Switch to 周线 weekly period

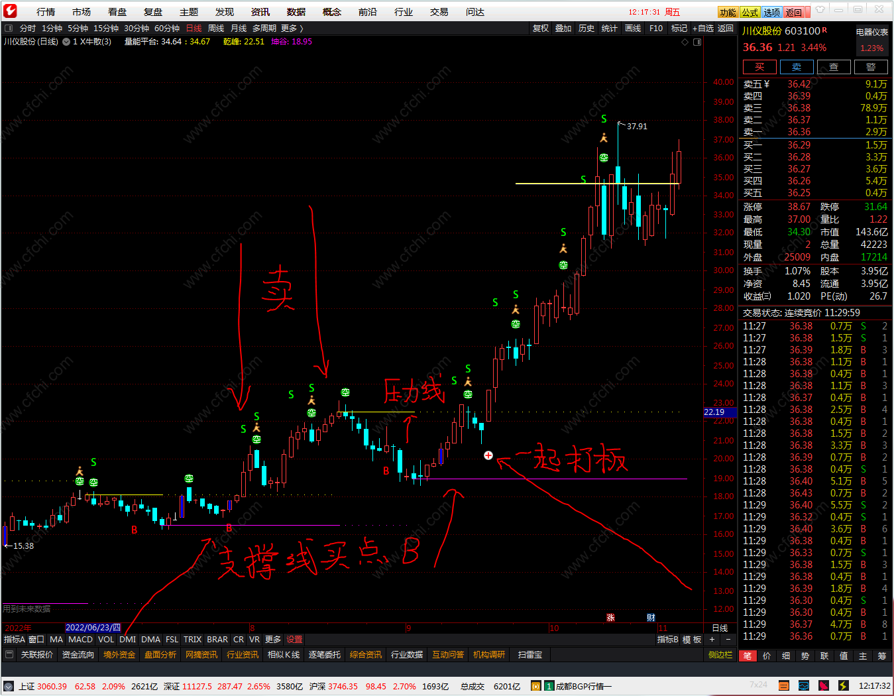pos(216,29)
